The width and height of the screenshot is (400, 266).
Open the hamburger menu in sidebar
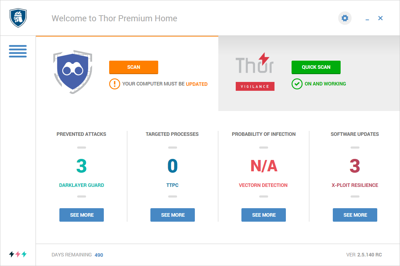point(18,51)
